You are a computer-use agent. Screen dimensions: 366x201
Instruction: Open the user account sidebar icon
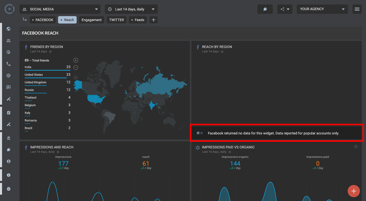[9, 161]
